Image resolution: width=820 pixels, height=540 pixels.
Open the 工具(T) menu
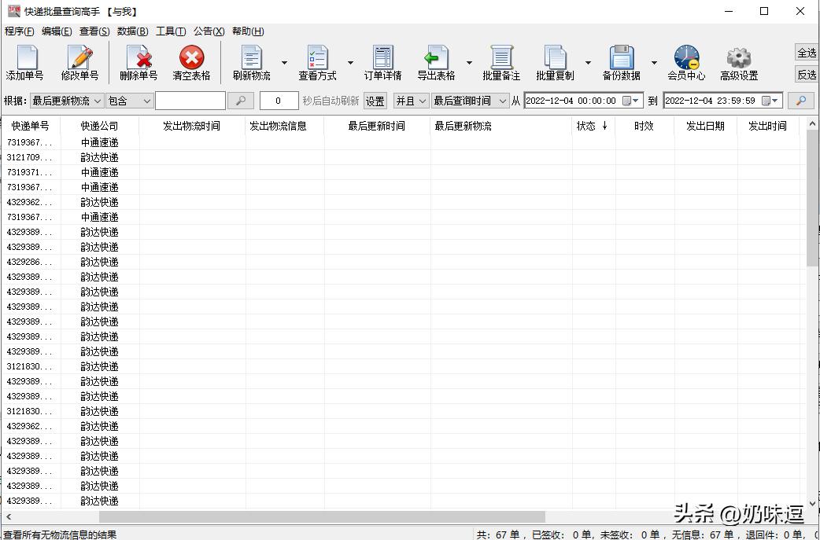click(171, 31)
